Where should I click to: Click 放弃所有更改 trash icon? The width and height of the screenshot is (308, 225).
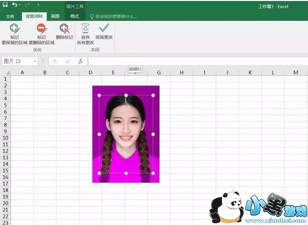point(85,34)
